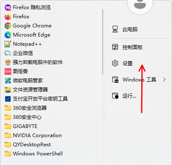Open 文件资源管理器 from the list
Viewport: 172px width, 165px height.
[x=26, y=90]
